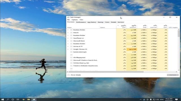Open the taskbar clock and date
181x101 pixels.
pyautogui.click(x=169, y=100)
